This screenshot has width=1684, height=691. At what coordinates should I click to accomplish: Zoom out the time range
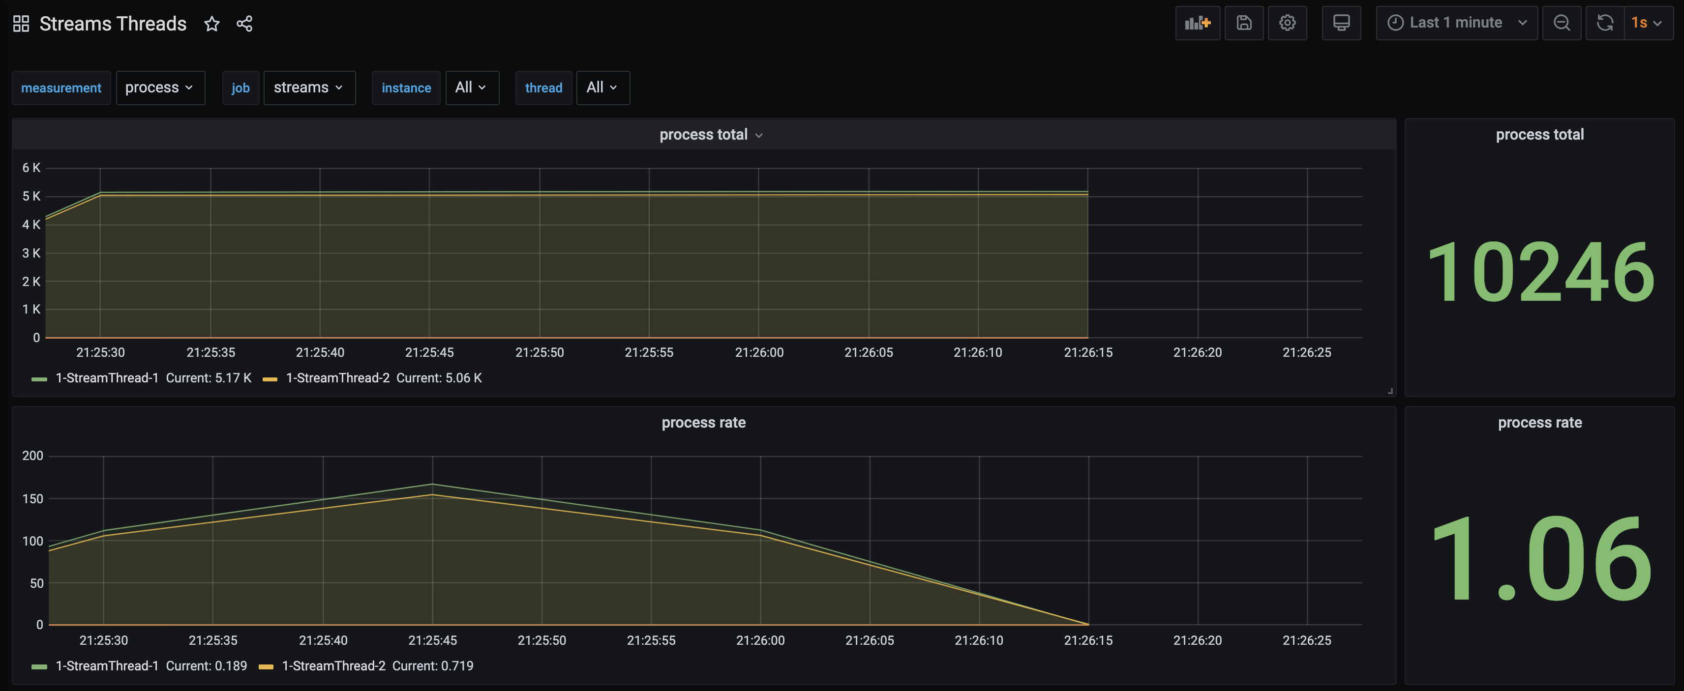click(1561, 23)
